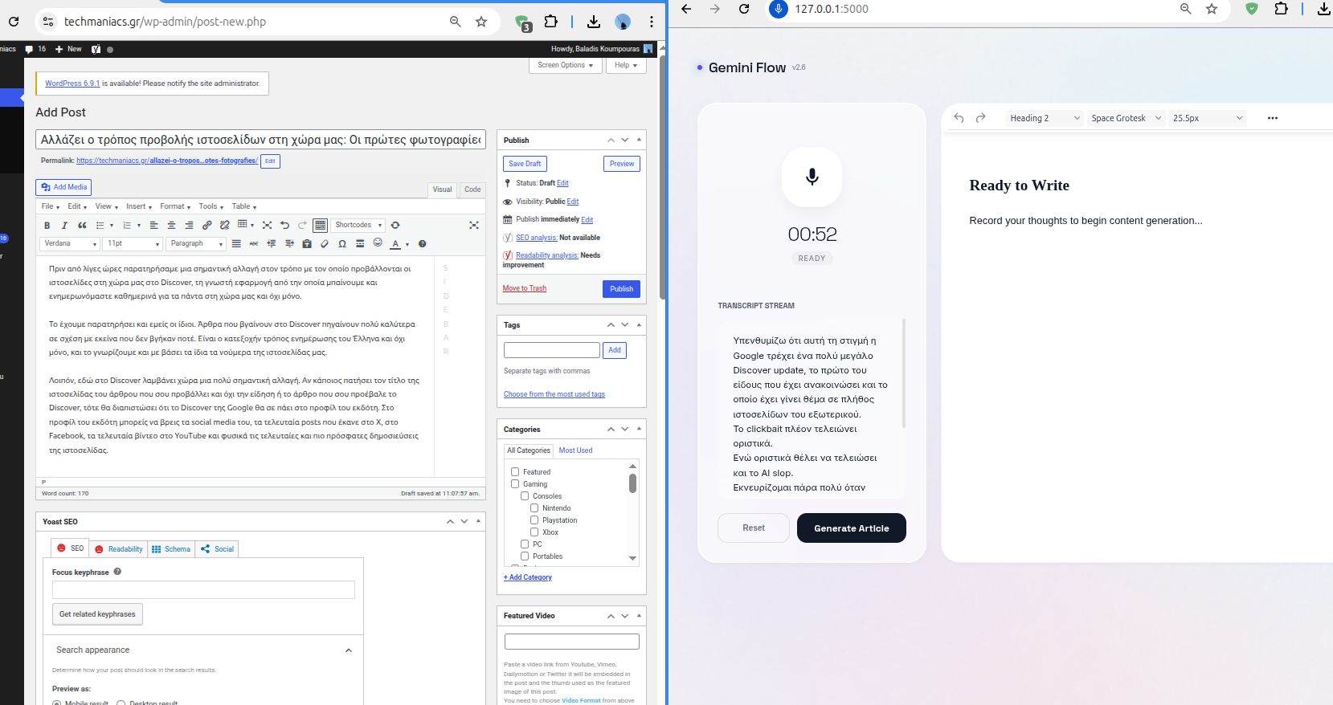The width and height of the screenshot is (1333, 705).
Task: Toggle bold formatting in editor toolbar
Action: (x=47, y=226)
